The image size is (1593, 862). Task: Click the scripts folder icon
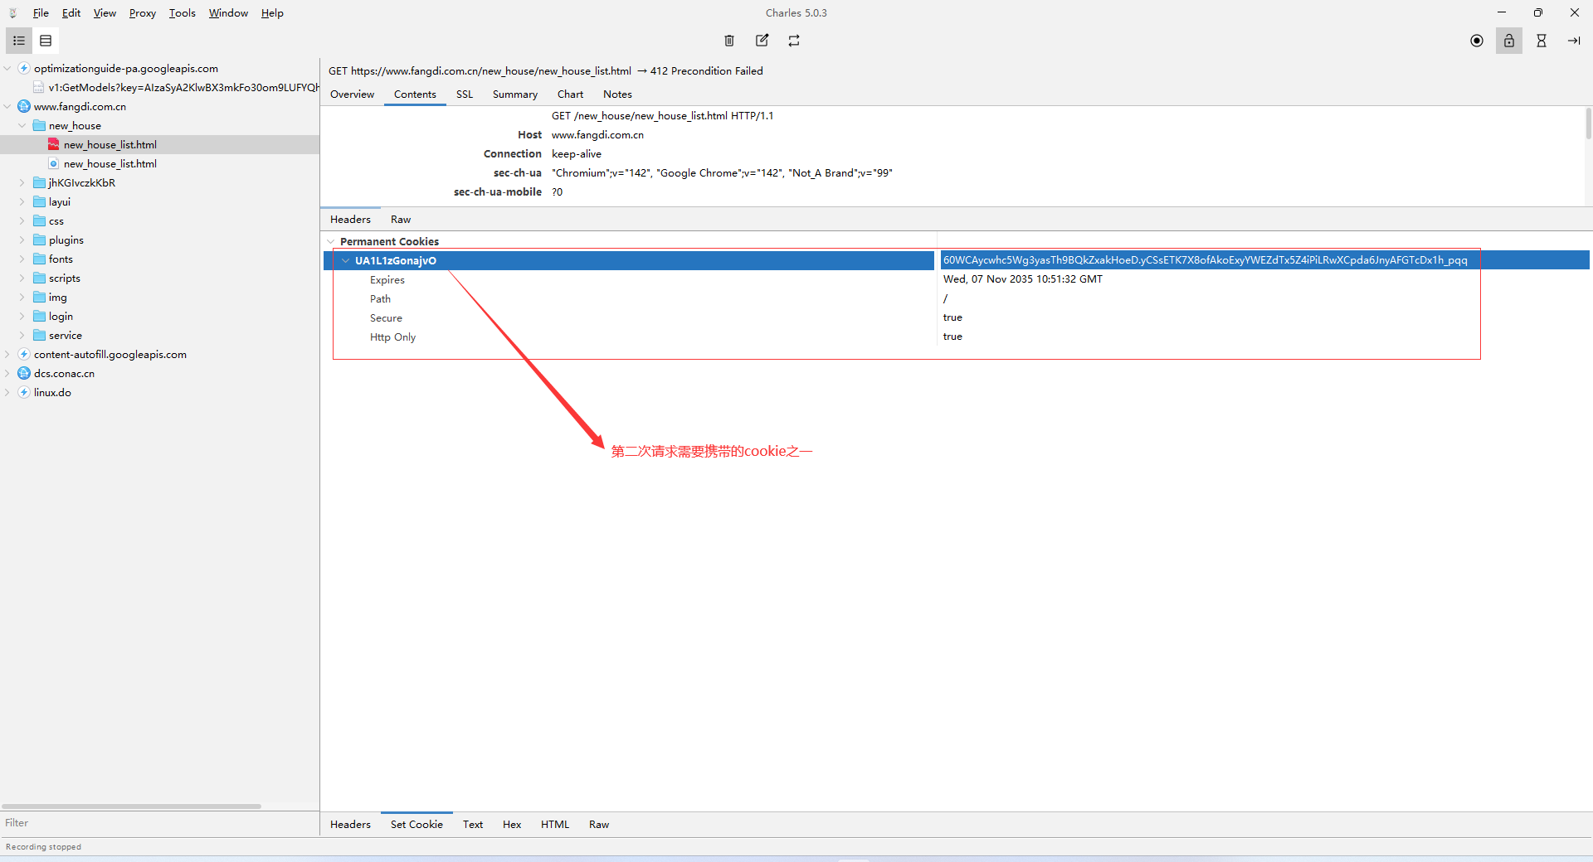tap(39, 278)
